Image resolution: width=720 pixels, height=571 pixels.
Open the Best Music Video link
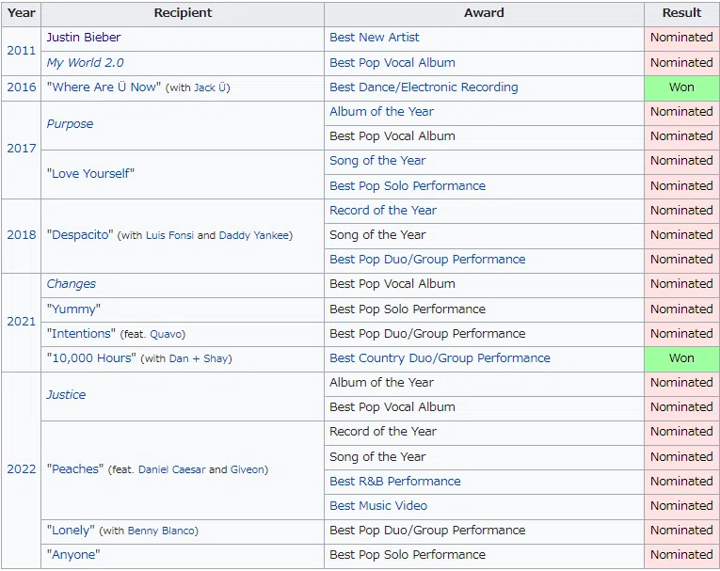(378, 506)
